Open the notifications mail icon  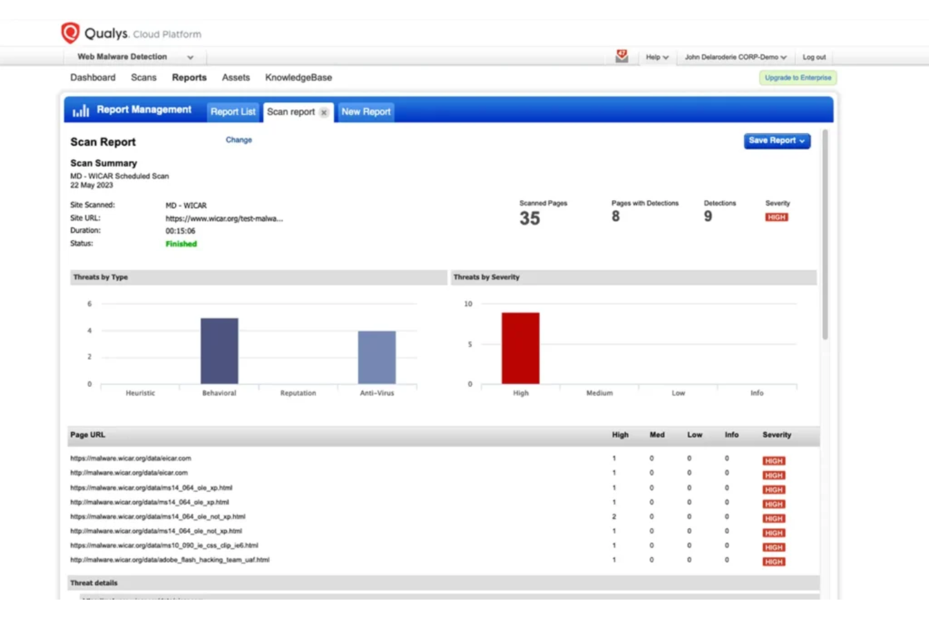621,56
